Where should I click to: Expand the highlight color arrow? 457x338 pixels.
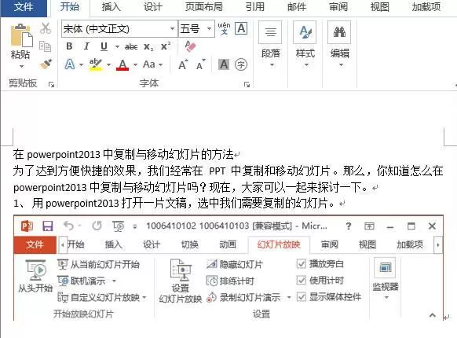(108, 64)
